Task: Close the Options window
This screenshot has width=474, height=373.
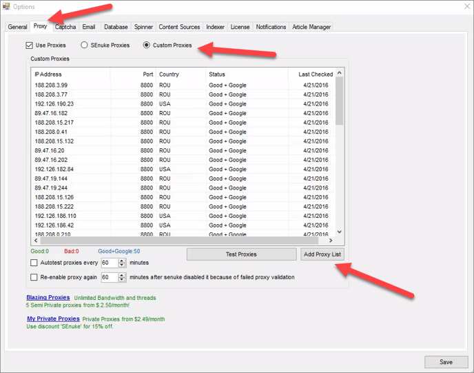Action: coord(467,6)
